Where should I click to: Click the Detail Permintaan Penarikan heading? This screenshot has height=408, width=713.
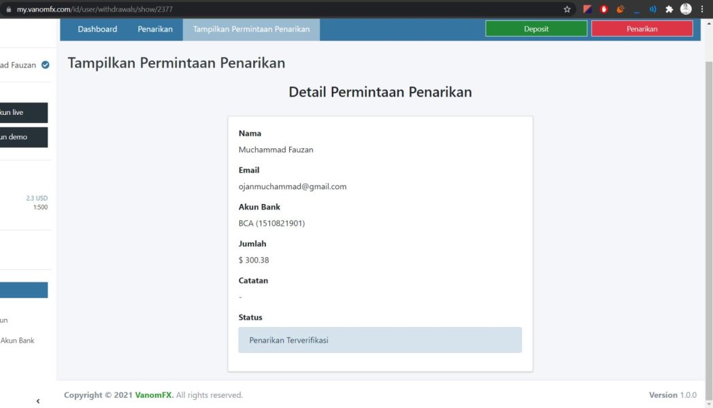(380, 92)
